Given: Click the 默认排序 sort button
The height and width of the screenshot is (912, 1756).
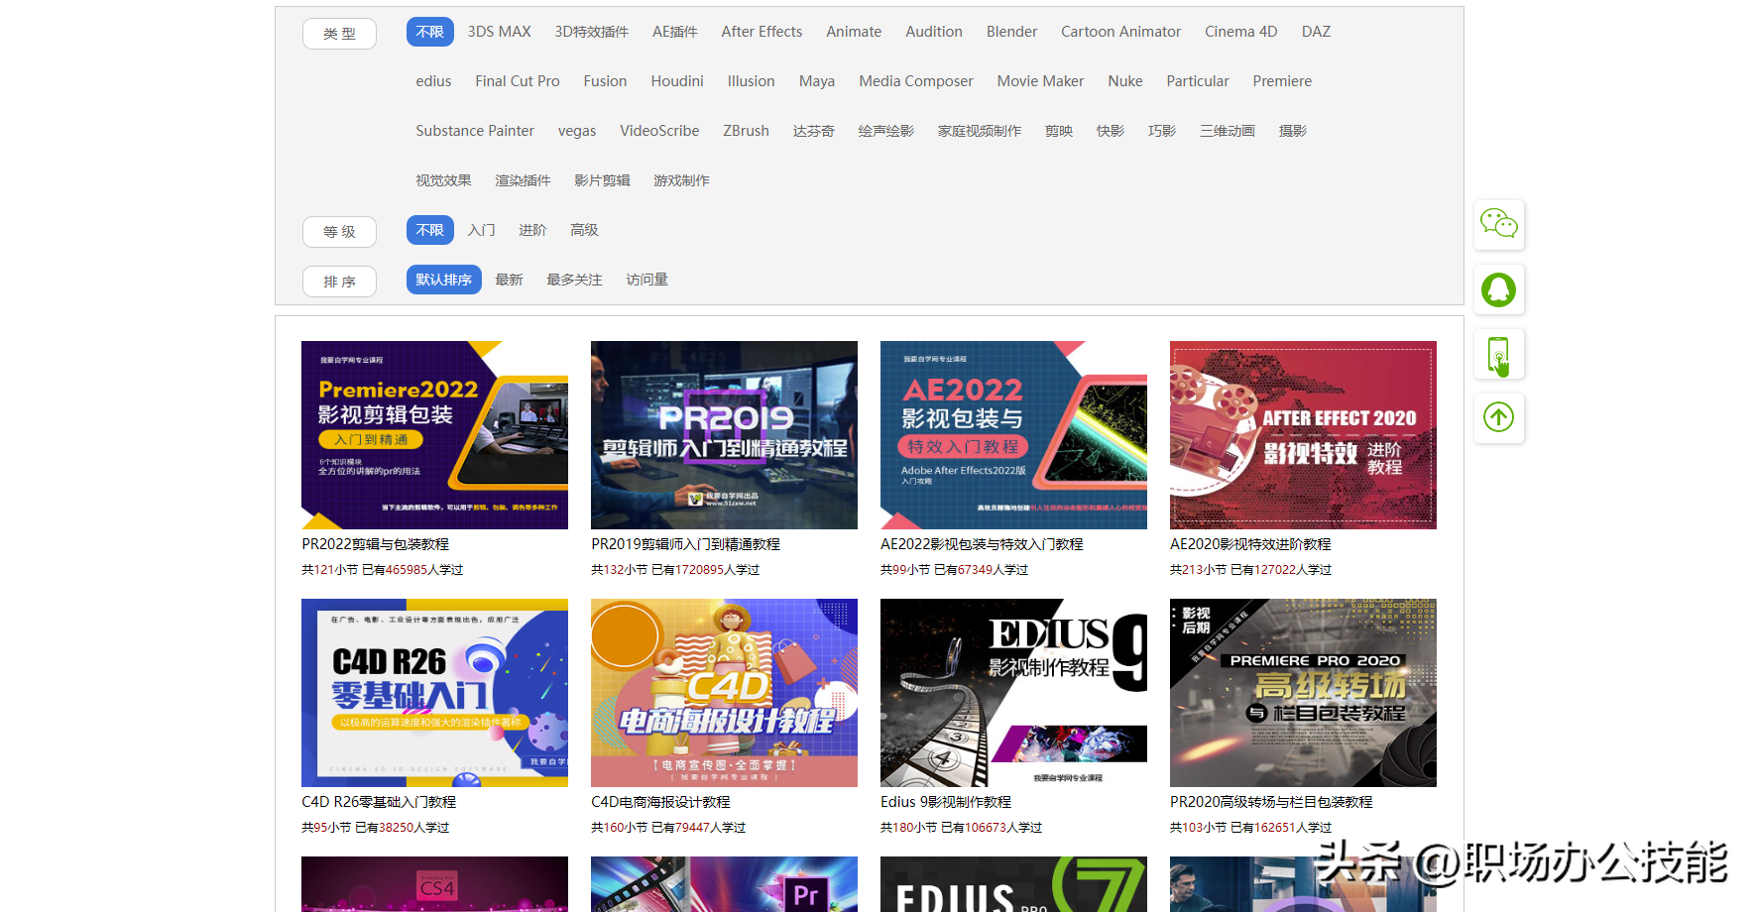Looking at the screenshot, I should [x=443, y=280].
